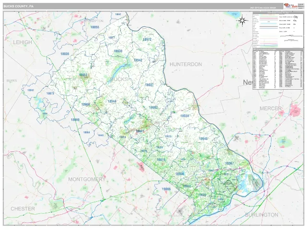The image size is (307, 230).
Task: Select ZIP code 18073 label
Action: pyautogui.click(x=50, y=93)
